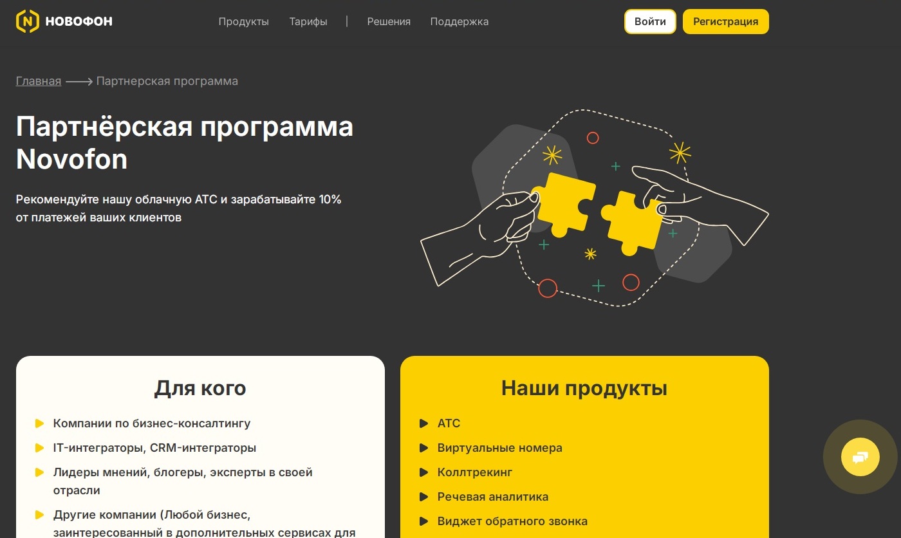Open the Тарифы menu item
Image resolution: width=901 pixels, height=538 pixels.
(x=308, y=21)
